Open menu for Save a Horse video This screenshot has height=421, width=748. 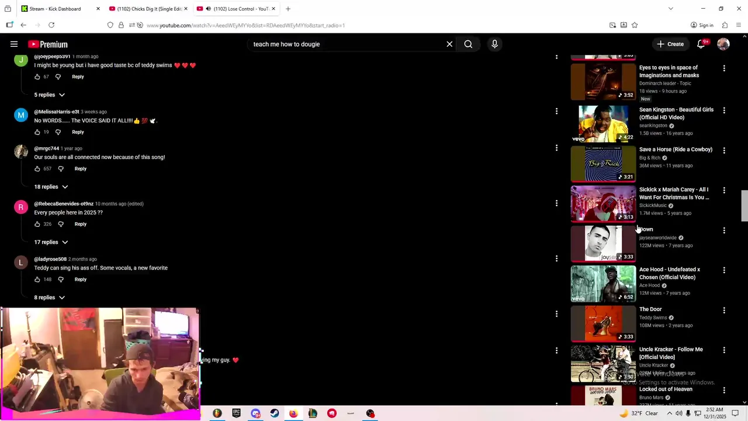tap(724, 150)
